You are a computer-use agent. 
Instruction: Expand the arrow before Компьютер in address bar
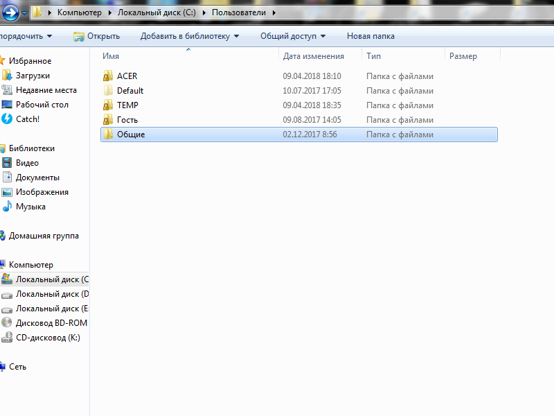pos(49,13)
